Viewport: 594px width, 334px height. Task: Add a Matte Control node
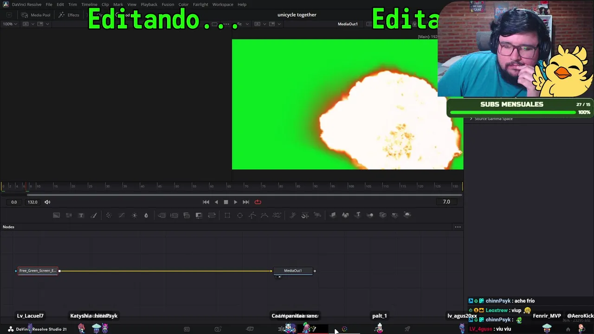187,215
